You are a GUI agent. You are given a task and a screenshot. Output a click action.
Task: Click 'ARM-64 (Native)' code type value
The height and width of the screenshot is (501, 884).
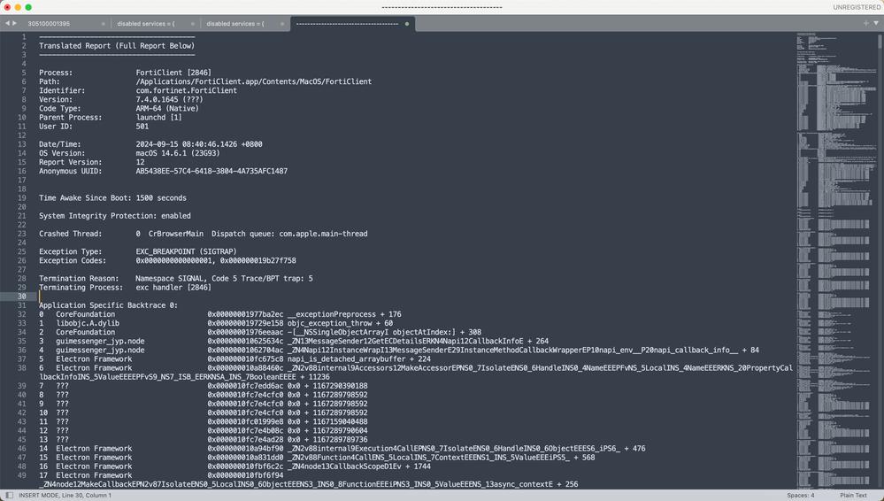point(167,108)
